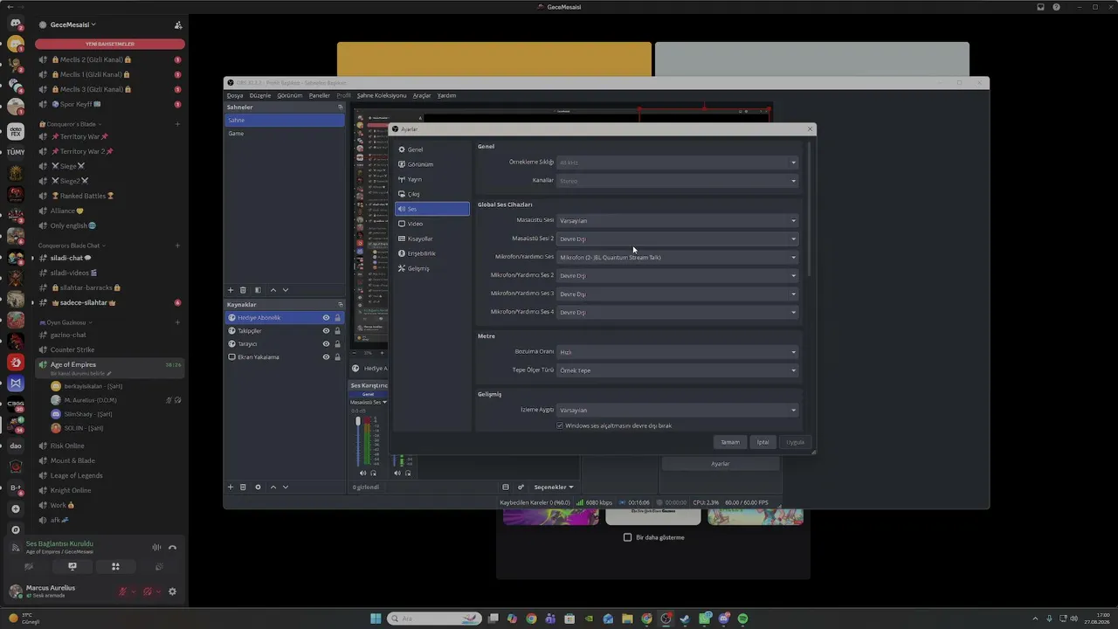Viewport: 1118px width, 629px height.
Task: Open Mikrofon/Yardımcı Ses 4 dropdown
Action: pos(678,312)
